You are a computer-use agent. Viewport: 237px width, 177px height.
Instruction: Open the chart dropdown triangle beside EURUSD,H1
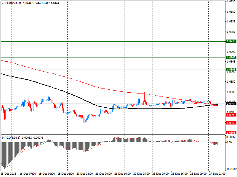coord(3,3)
